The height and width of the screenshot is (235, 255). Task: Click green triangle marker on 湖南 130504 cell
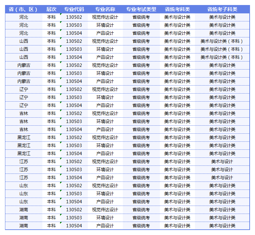(x=61, y=223)
